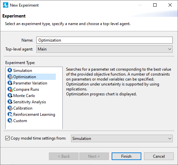Click the Monte Carlo icon
Image resolution: width=178 pixels, height=165 pixels.
(10, 95)
